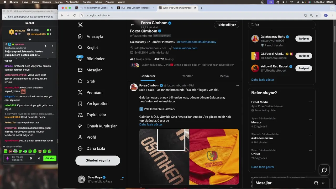
Task: Click the X search field Ara
Action: pyautogui.click(x=282, y=25)
